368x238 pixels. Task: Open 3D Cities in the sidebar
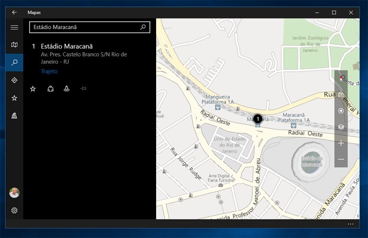pos(14,116)
